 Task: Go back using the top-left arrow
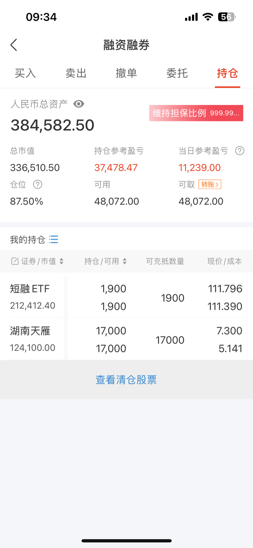[x=14, y=45]
